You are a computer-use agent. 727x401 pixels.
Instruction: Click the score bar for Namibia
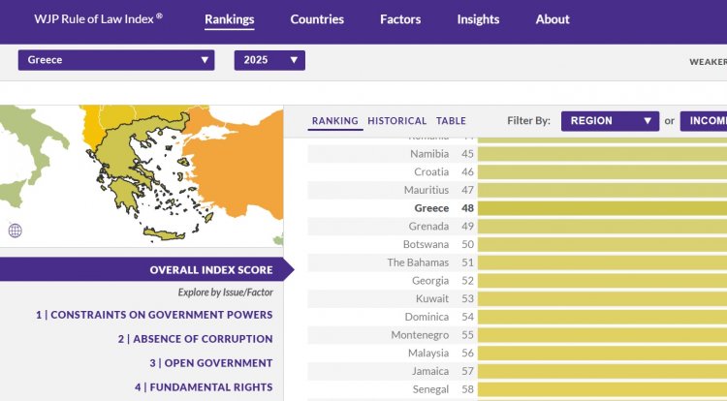pos(602,154)
